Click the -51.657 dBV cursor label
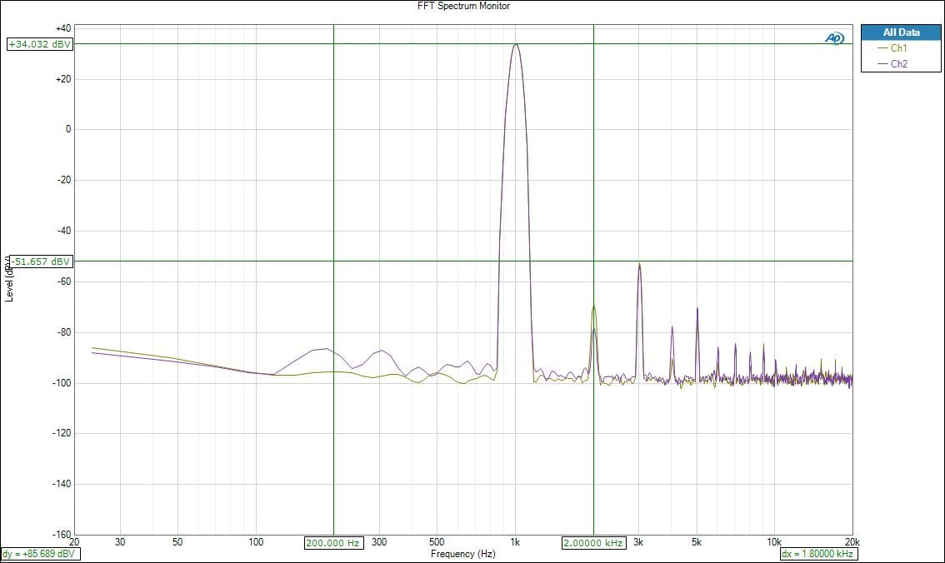 coord(39,262)
